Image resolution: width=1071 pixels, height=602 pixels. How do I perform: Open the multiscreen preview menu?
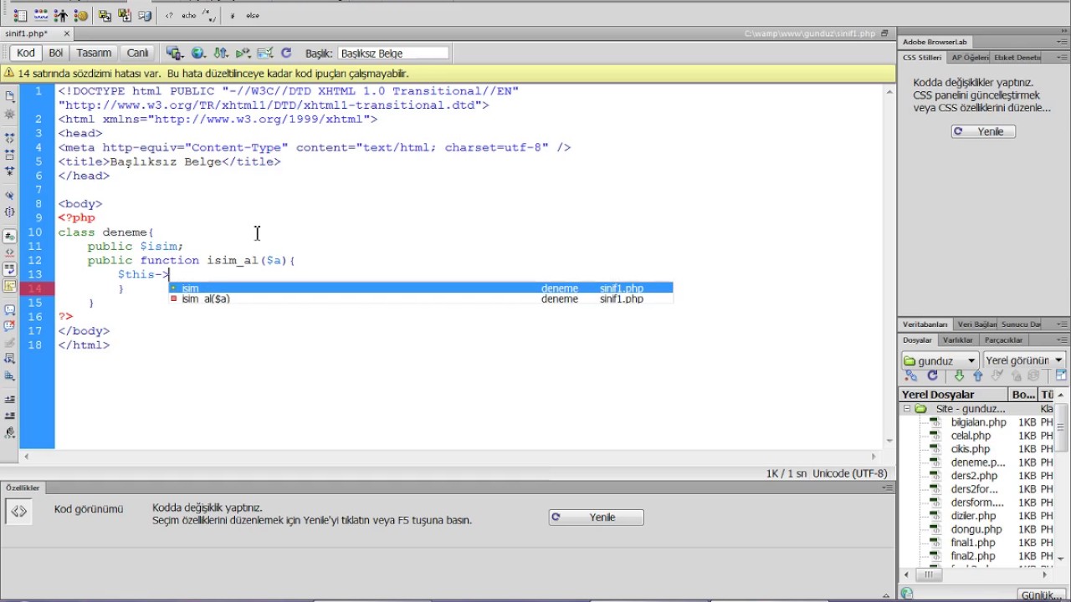[174, 53]
